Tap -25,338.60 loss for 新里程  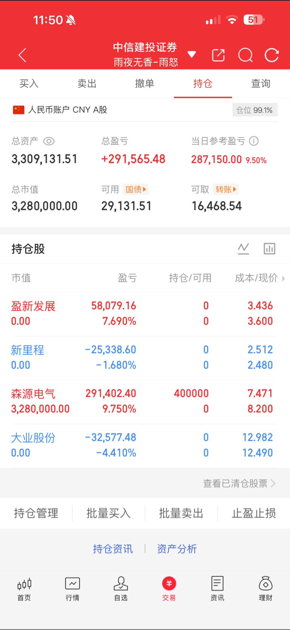[110, 350]
